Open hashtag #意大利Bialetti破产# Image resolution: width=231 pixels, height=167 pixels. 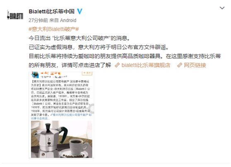coord(54,29)
